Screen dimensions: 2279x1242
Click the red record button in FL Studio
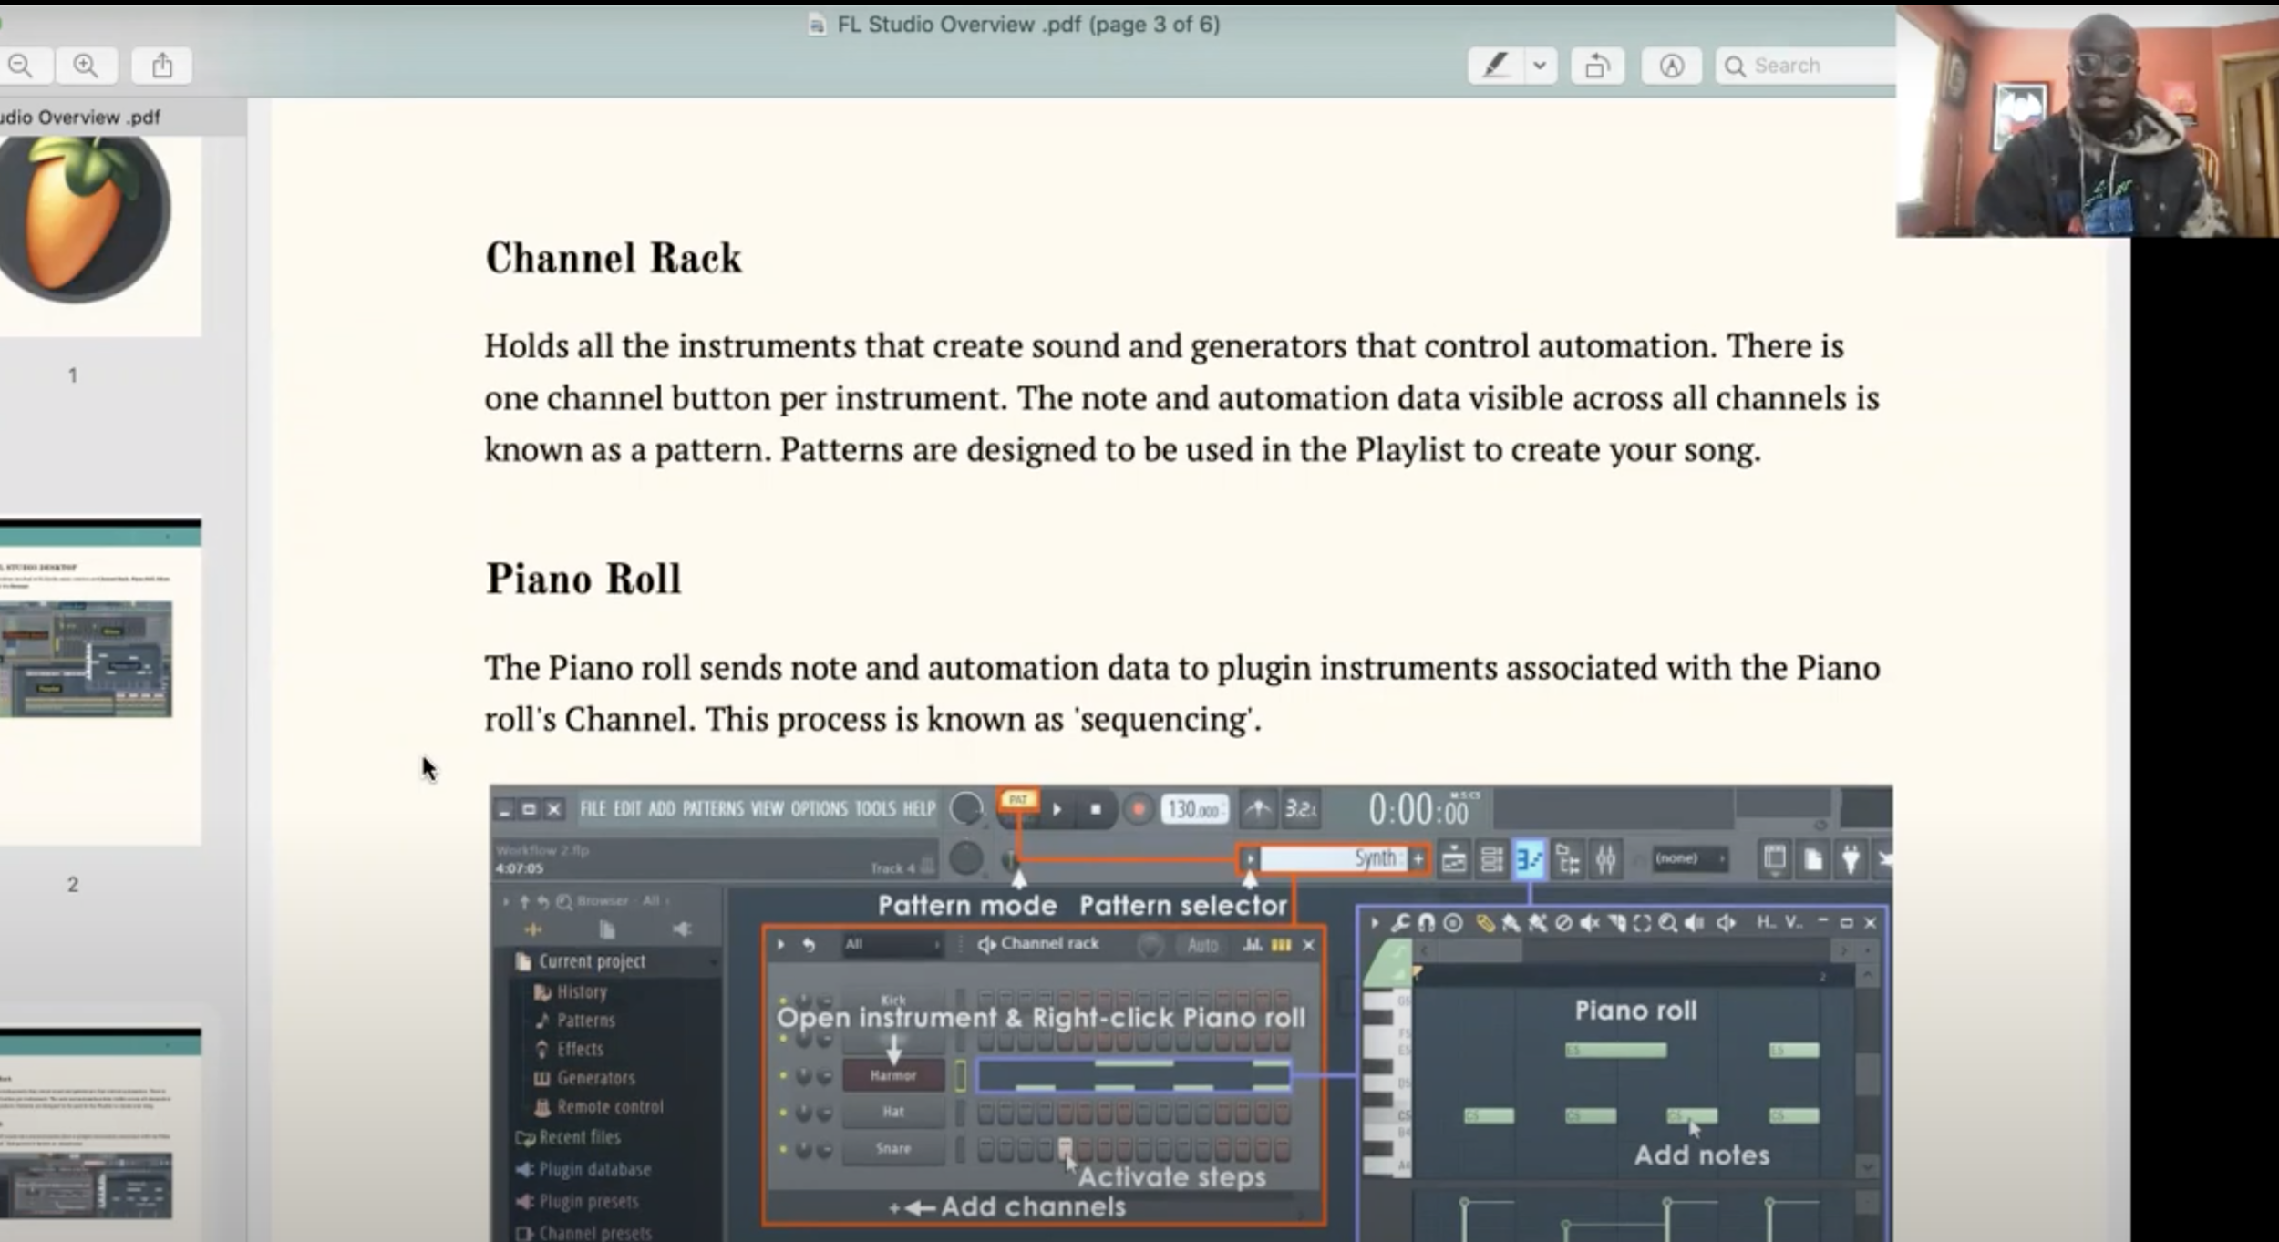(x=1138, y=809)
